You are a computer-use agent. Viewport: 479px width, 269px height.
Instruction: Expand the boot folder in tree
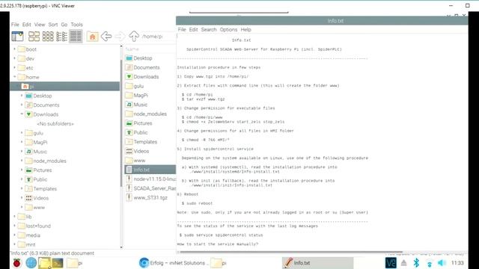tap(14, 49)
